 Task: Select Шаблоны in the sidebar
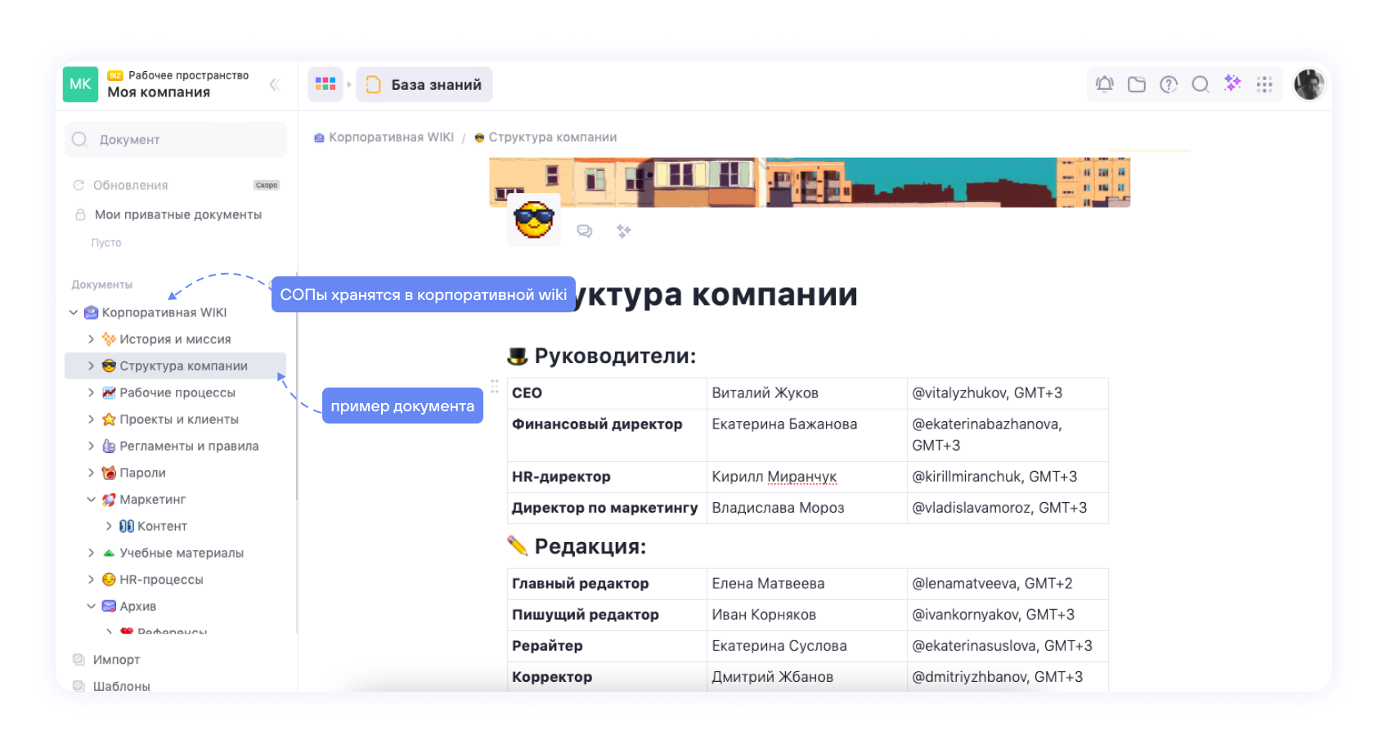pyautogui.click(x=121, y=686)
